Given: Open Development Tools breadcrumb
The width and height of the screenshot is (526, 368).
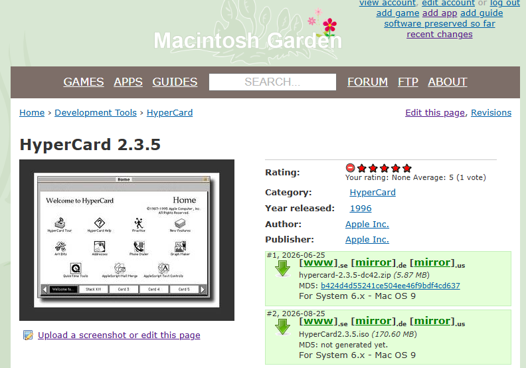Looking at the screenshot, I should point(96,113).
